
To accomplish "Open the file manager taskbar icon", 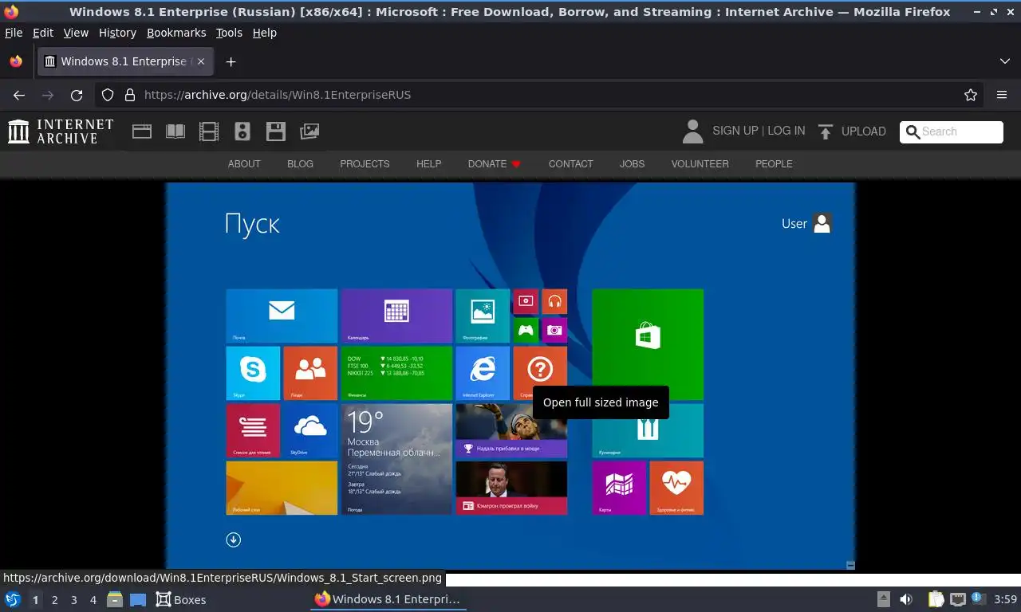I will 115,599.
